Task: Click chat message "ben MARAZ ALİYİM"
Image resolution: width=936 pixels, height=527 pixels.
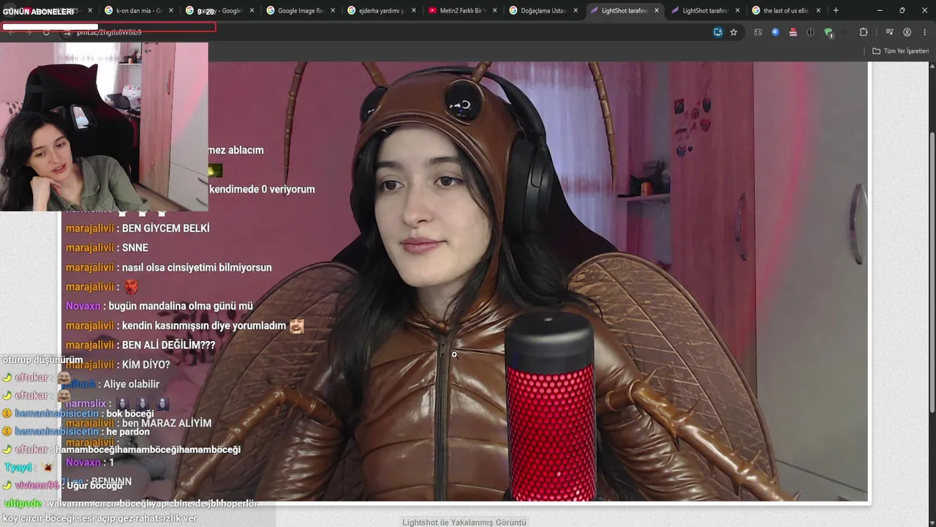Action: click(167, 423)
